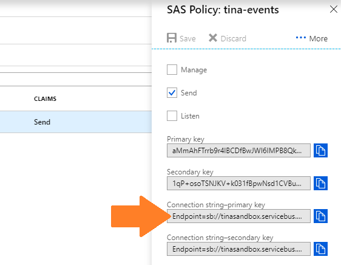Viewport: 341px width, 265px height.
Task: Select Connection string–primary key field
Action: (238, 216)
